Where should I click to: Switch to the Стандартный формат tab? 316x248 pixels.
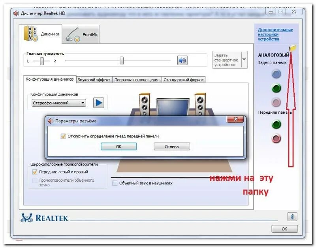click(183, 80)
